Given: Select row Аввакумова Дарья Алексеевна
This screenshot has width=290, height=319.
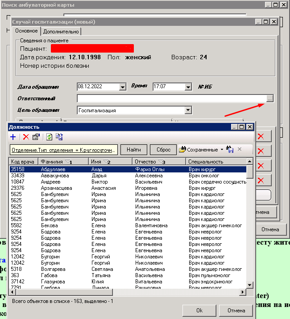Looking at the screenshot, I should [128, 176].
